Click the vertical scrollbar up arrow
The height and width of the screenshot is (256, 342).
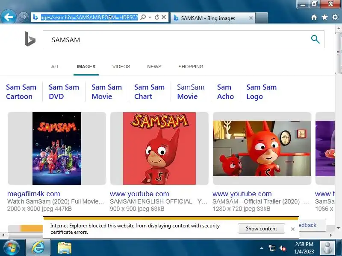point(338,28)
